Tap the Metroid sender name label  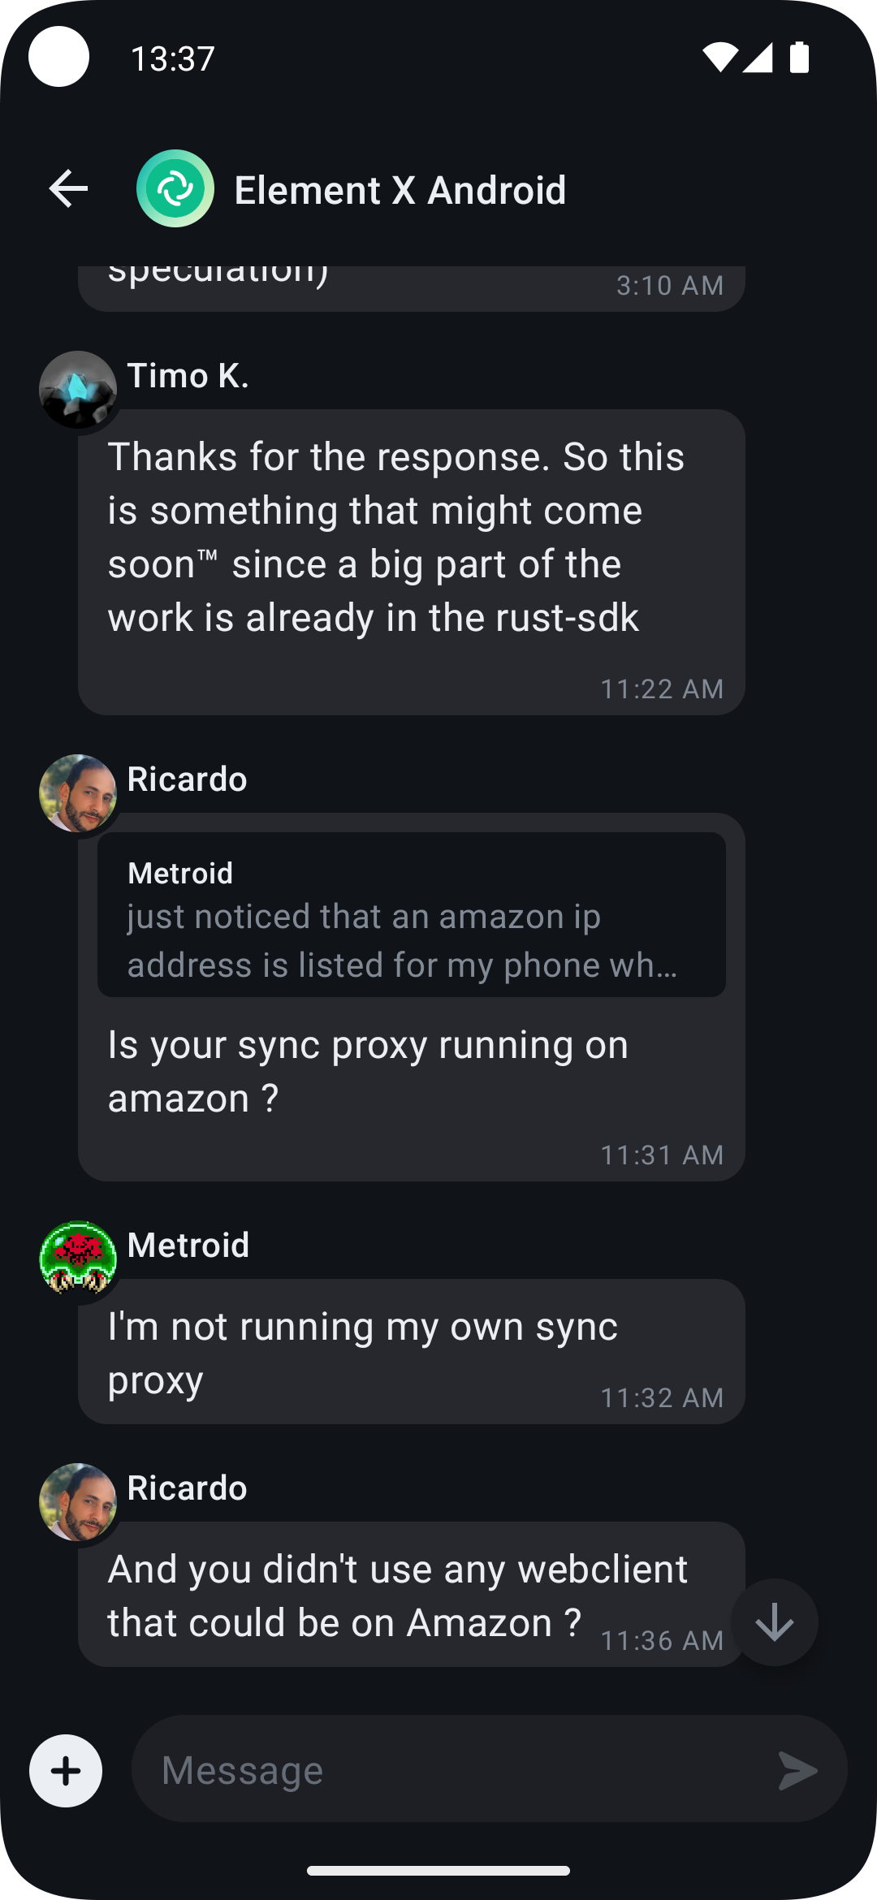pyautogui.click(x=188, y=1246)
